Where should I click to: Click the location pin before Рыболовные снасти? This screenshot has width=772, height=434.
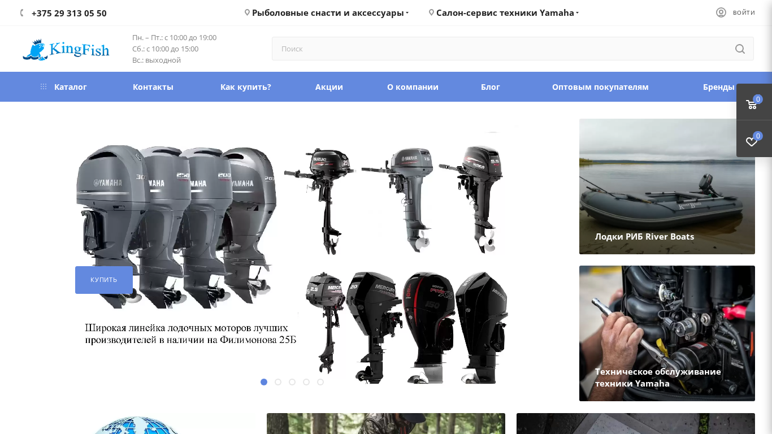point(247,12)
